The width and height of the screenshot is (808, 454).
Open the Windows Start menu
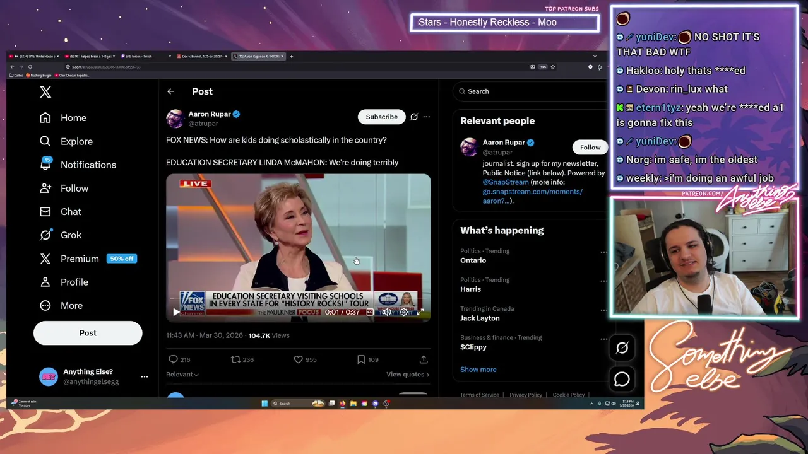click(x=264, y=404)
